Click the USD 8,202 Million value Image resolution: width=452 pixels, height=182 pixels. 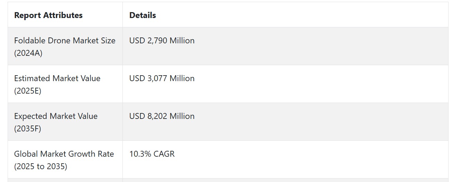coord(162,116)
